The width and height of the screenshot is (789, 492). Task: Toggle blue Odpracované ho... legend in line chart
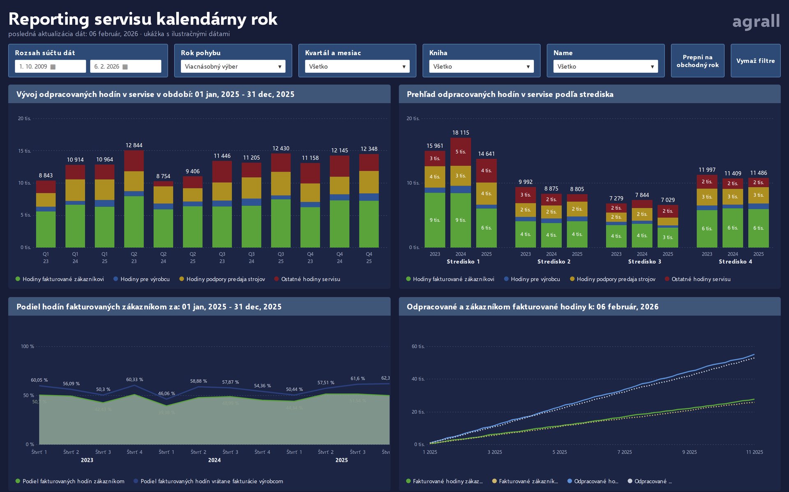[x=593, y=481]
